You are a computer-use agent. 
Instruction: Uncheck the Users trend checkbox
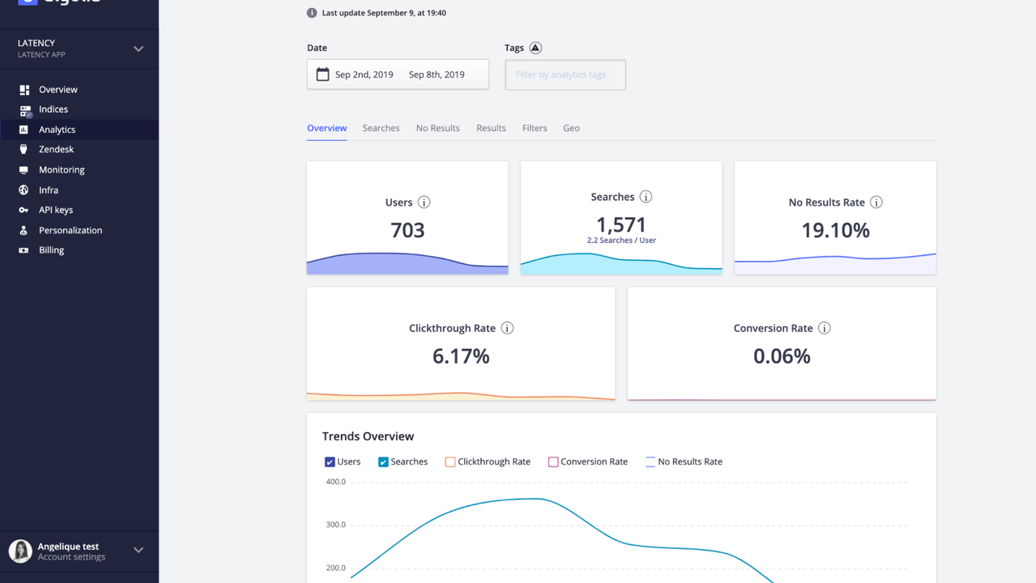click(x=330, y=462)
